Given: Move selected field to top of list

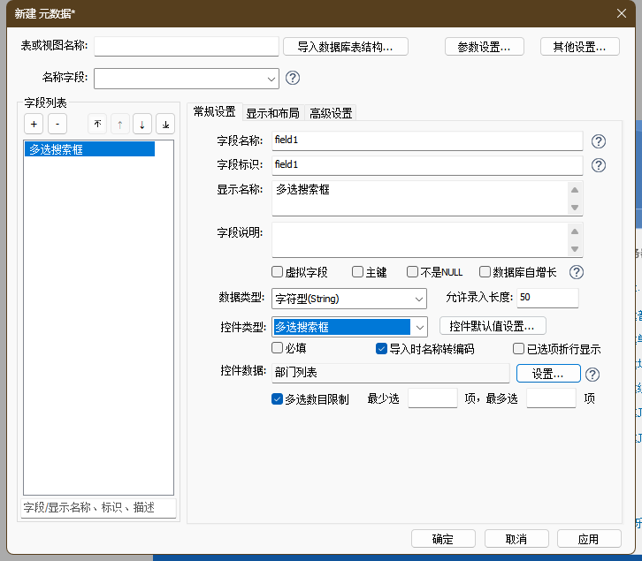Looking at the screenshot, I should [x=96, y=125].
